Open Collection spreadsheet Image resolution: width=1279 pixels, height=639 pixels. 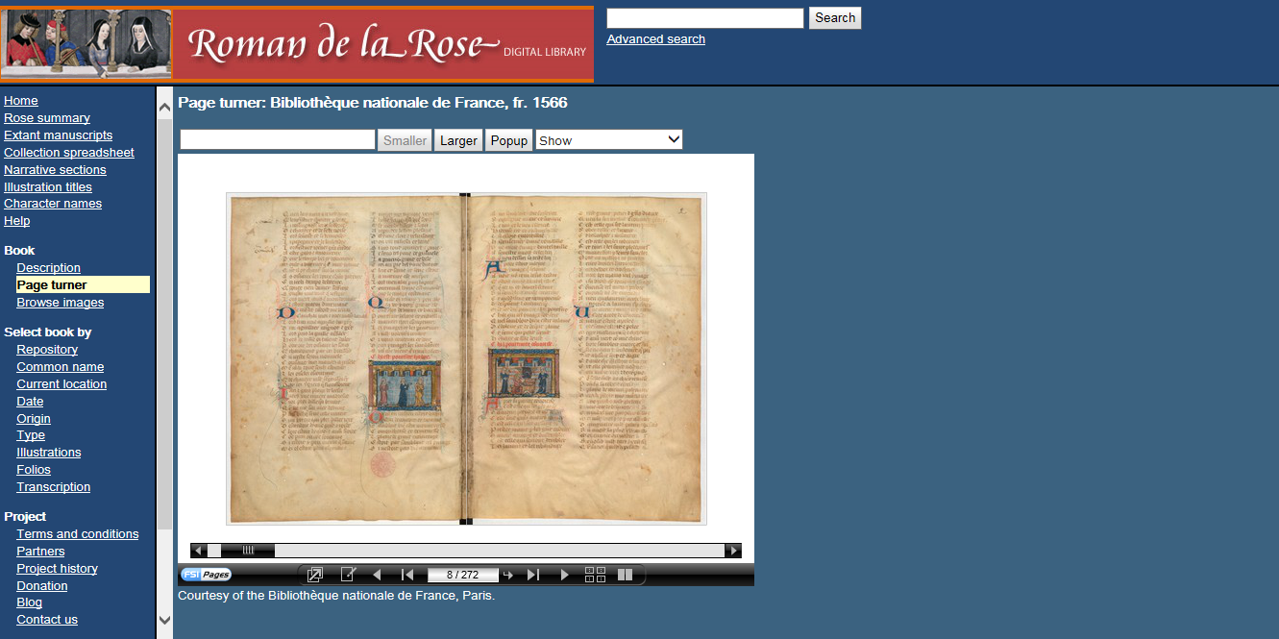coord(69,153)
